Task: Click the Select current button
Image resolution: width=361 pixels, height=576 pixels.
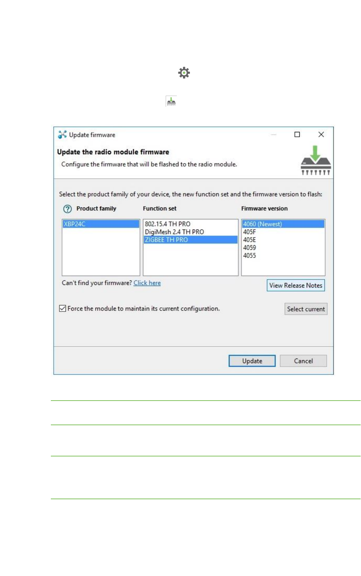Action: pos(306,309)
